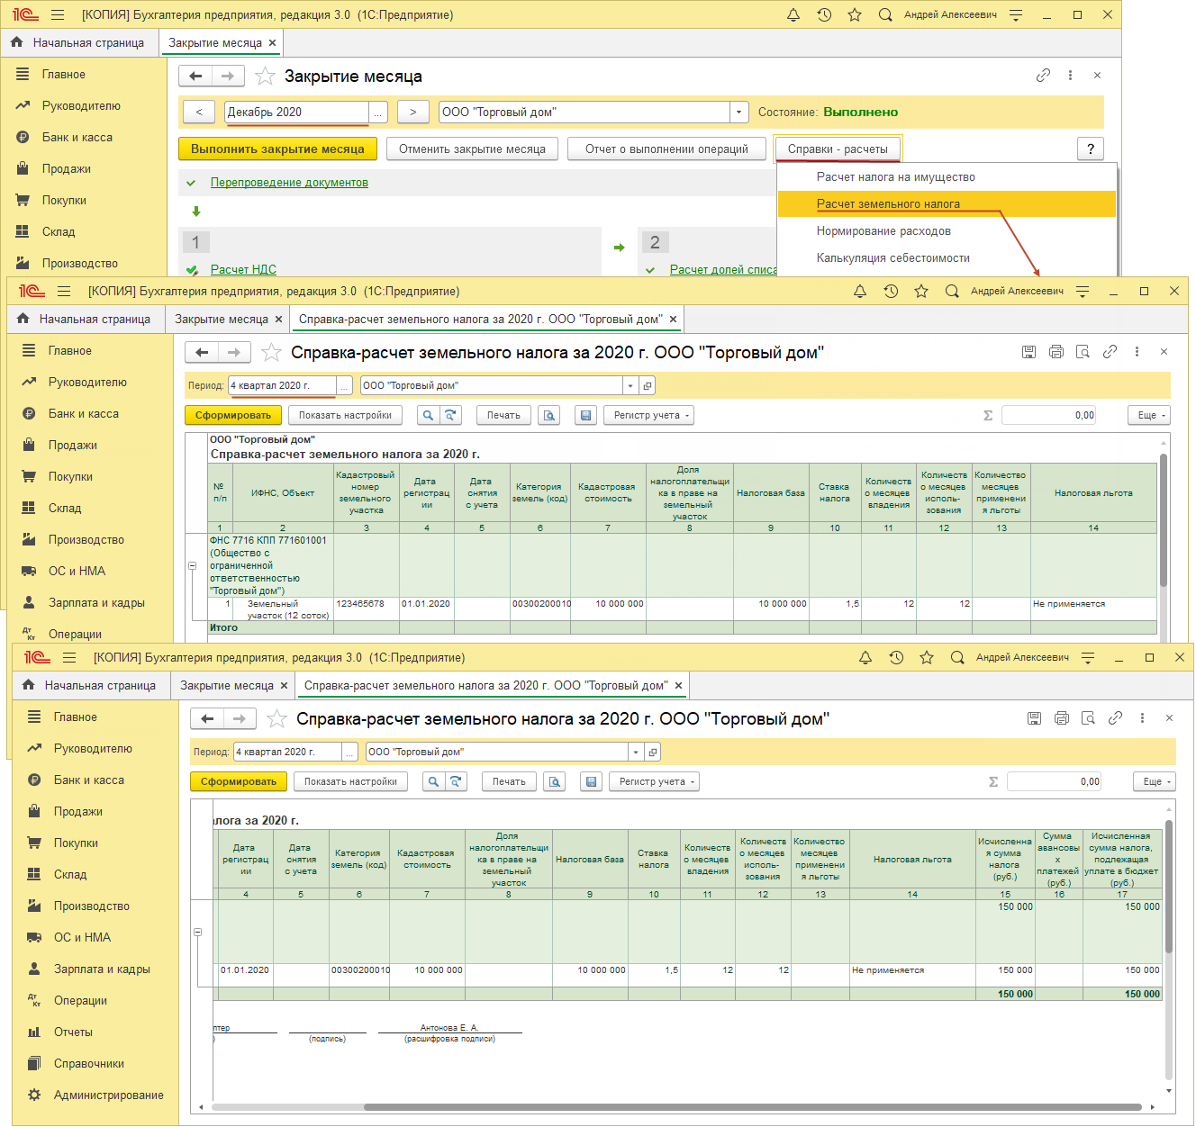1196x1127 pixels.
Task: Select Нормирование расходов menu item
Action: (947, 230)
